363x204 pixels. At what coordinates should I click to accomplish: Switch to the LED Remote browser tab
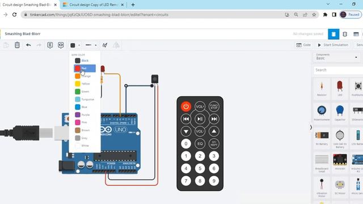(x=93, y=5)
